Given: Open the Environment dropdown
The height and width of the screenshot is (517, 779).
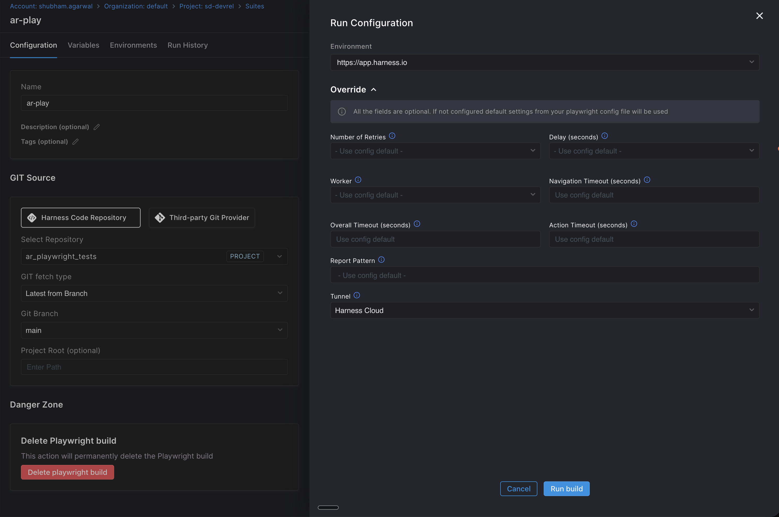Looking at the screenshot, I should [x=545, y=62].
